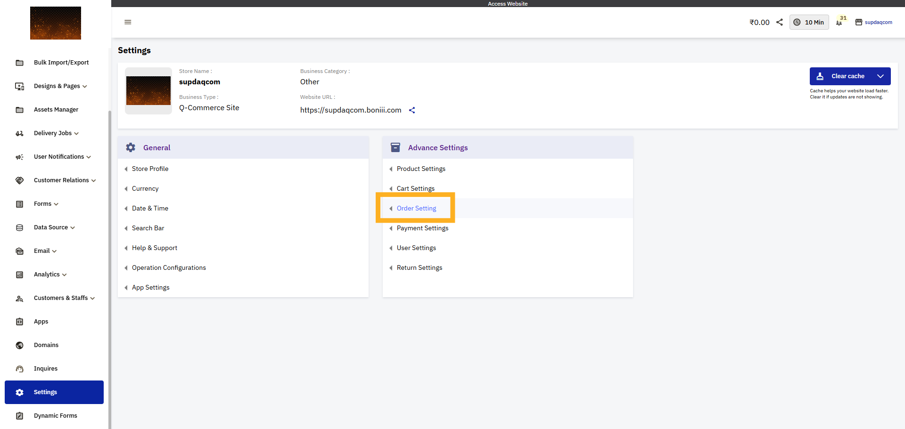Open the notifications bell showing 31 alerts
Image resolution: width=905 pixels, height=429 pixels.
point(839,22)
